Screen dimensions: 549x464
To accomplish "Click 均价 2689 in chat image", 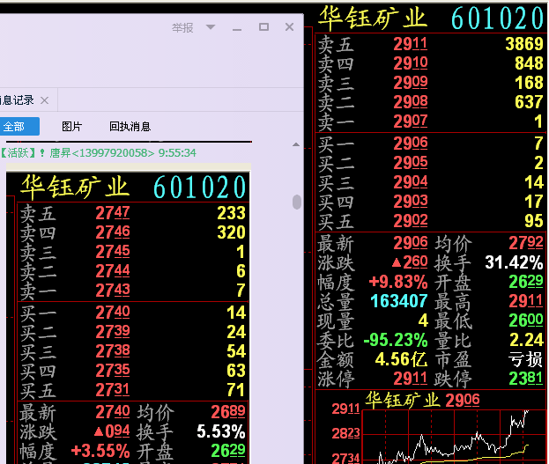I will tap(228, 412).
